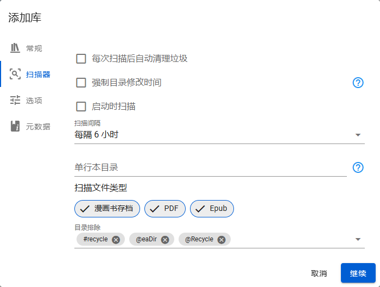The image size is (380, 287).
Task: Remove the @Recycle exclusion chip
Action: [x=221, y=240]
